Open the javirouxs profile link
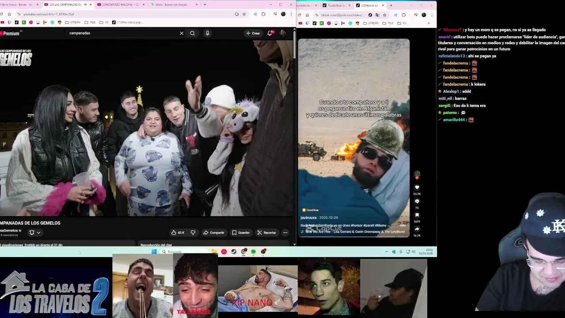This screenshot has width=565, height=318. (309, 218)
